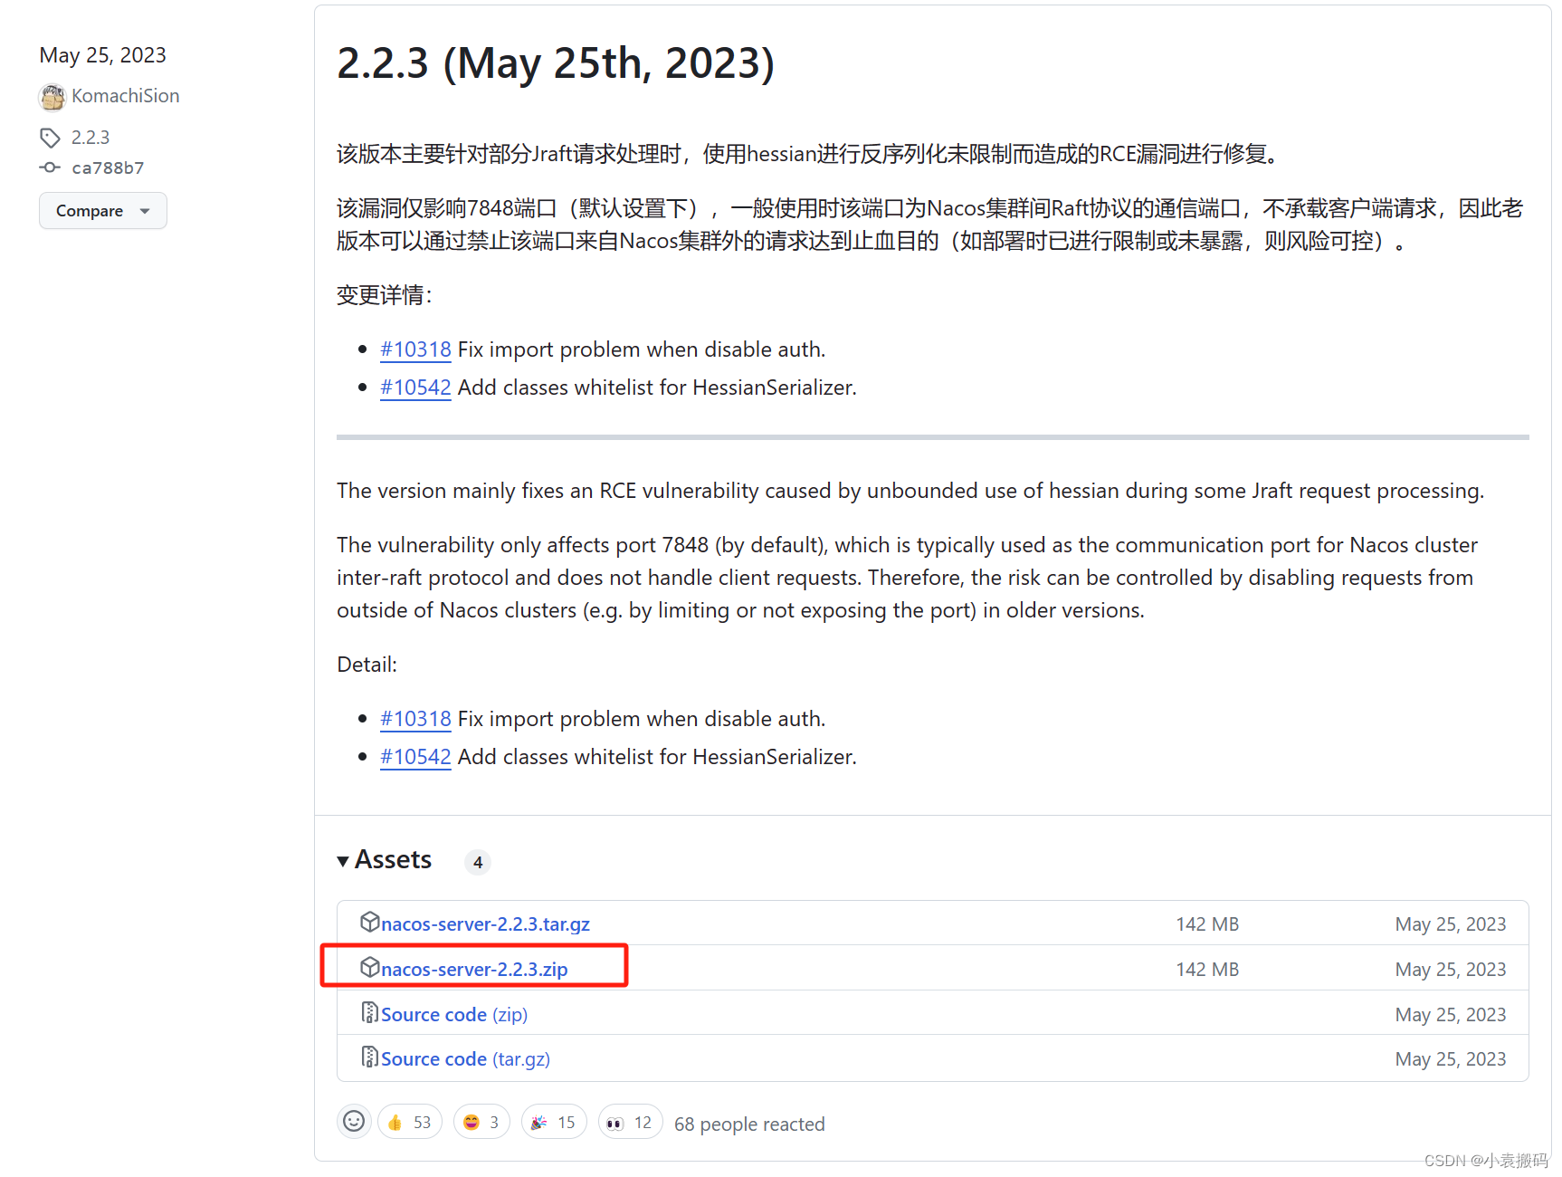Toggle the hooray reaction with 15

(x=554, y=1122)
